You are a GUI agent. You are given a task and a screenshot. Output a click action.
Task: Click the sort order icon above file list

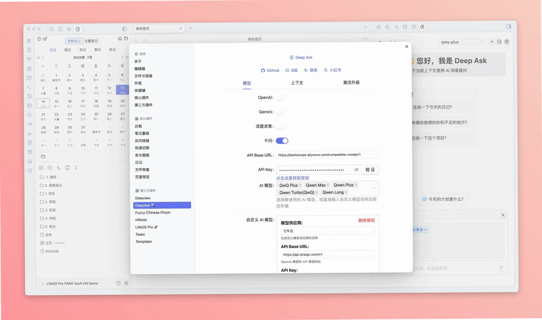click(58, 167)
